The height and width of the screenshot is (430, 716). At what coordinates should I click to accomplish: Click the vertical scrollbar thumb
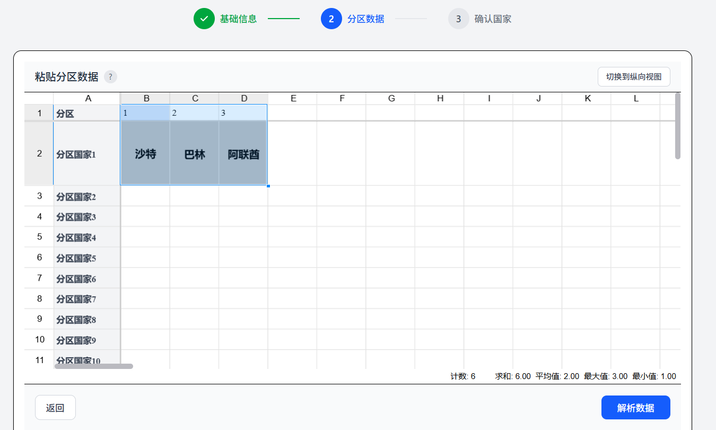(677, 126)
